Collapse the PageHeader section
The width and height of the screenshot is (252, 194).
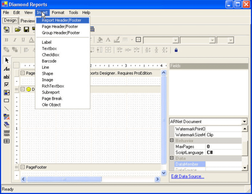[x=22, y=73]
